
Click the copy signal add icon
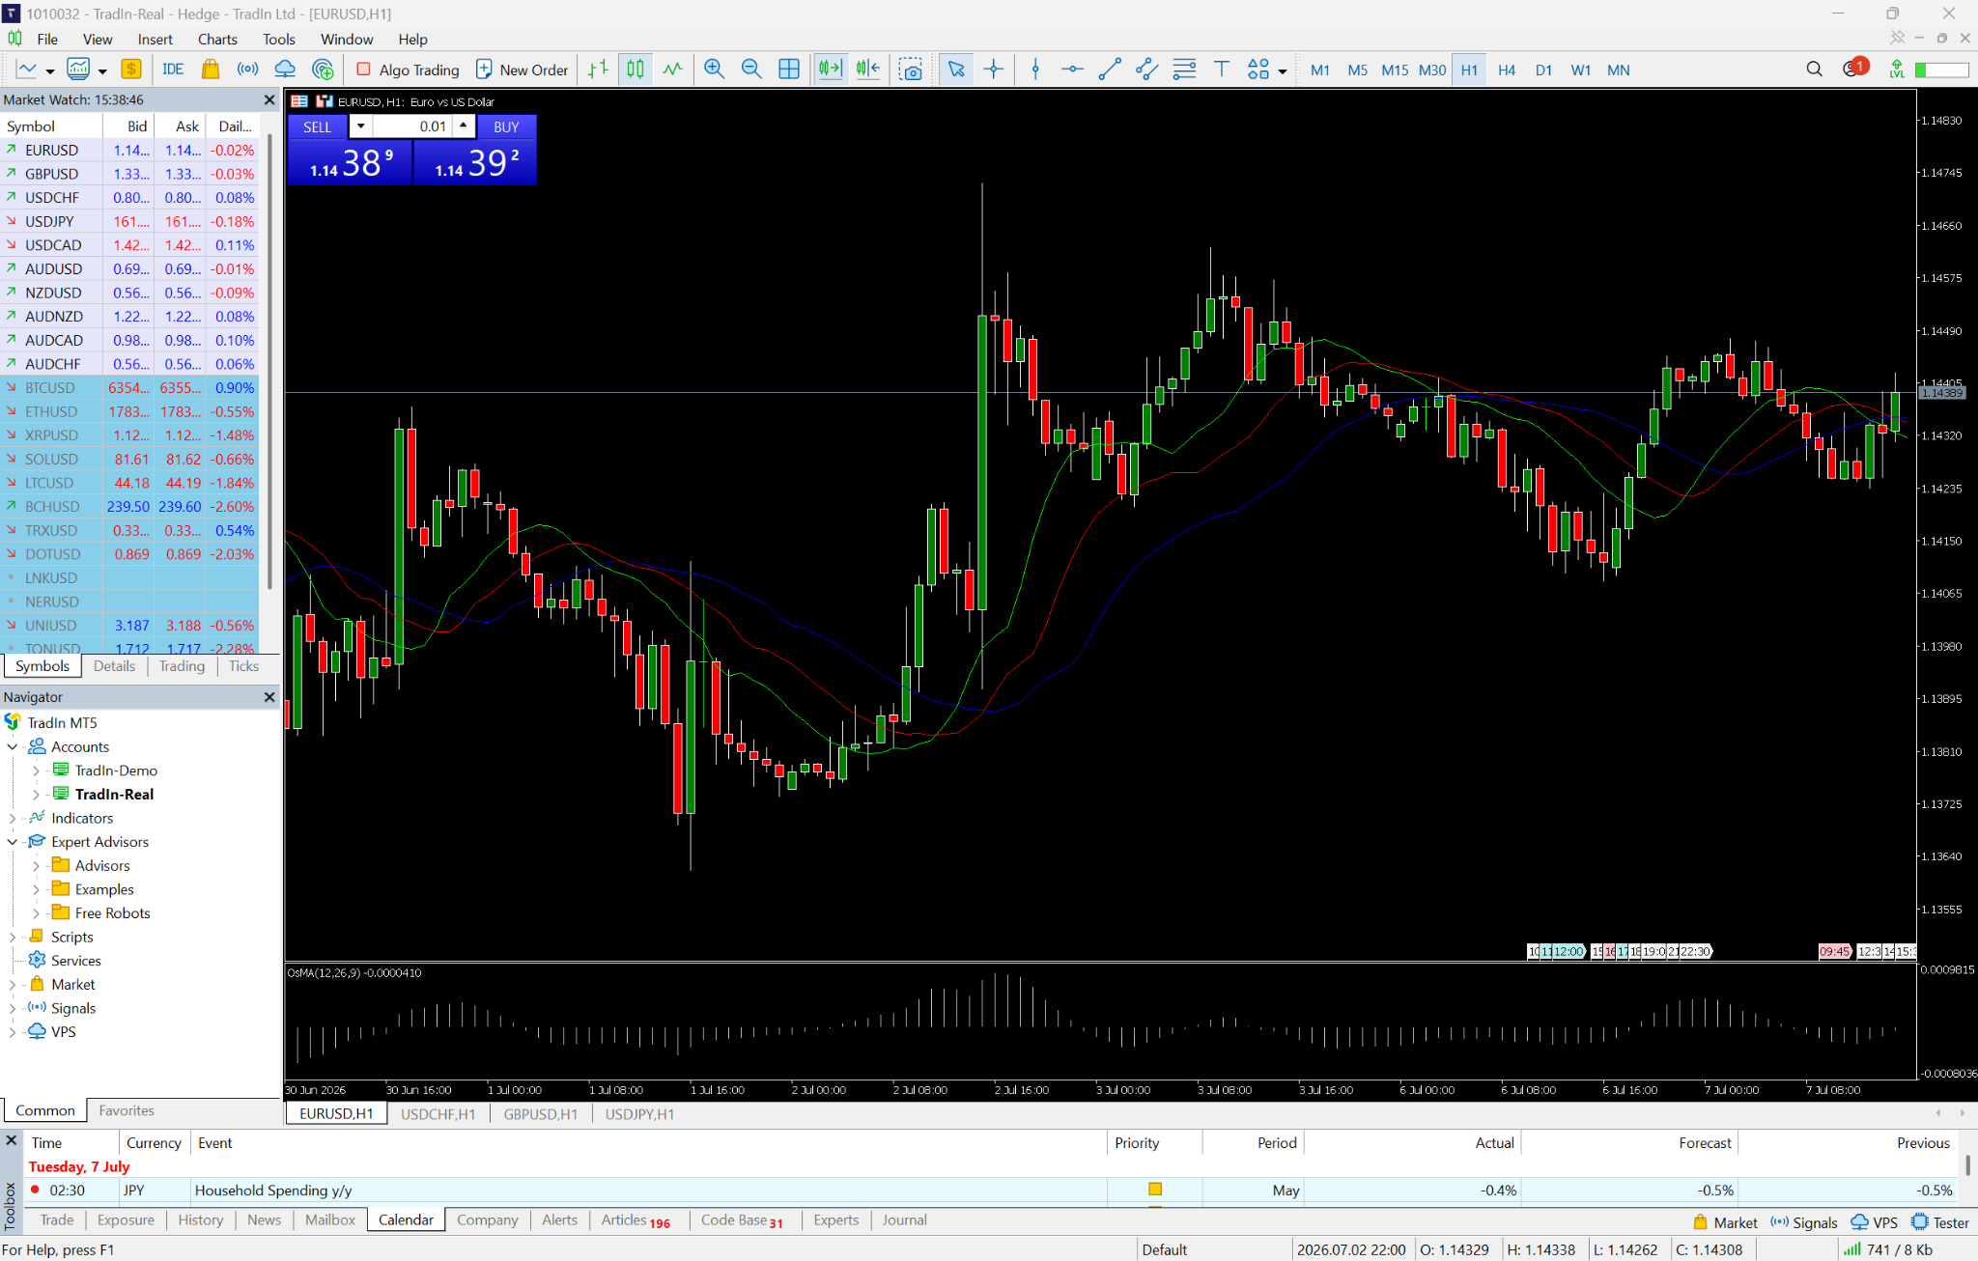pos(323,70)
